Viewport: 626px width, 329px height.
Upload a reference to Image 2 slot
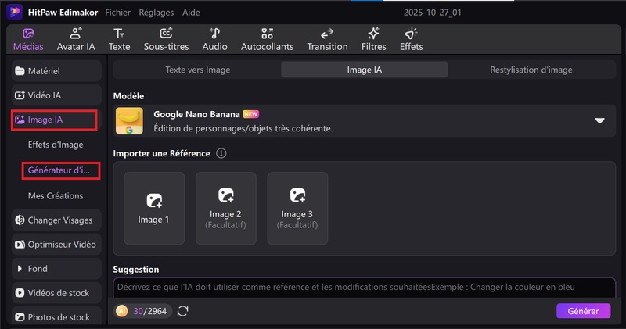click(x=225, y=209)
